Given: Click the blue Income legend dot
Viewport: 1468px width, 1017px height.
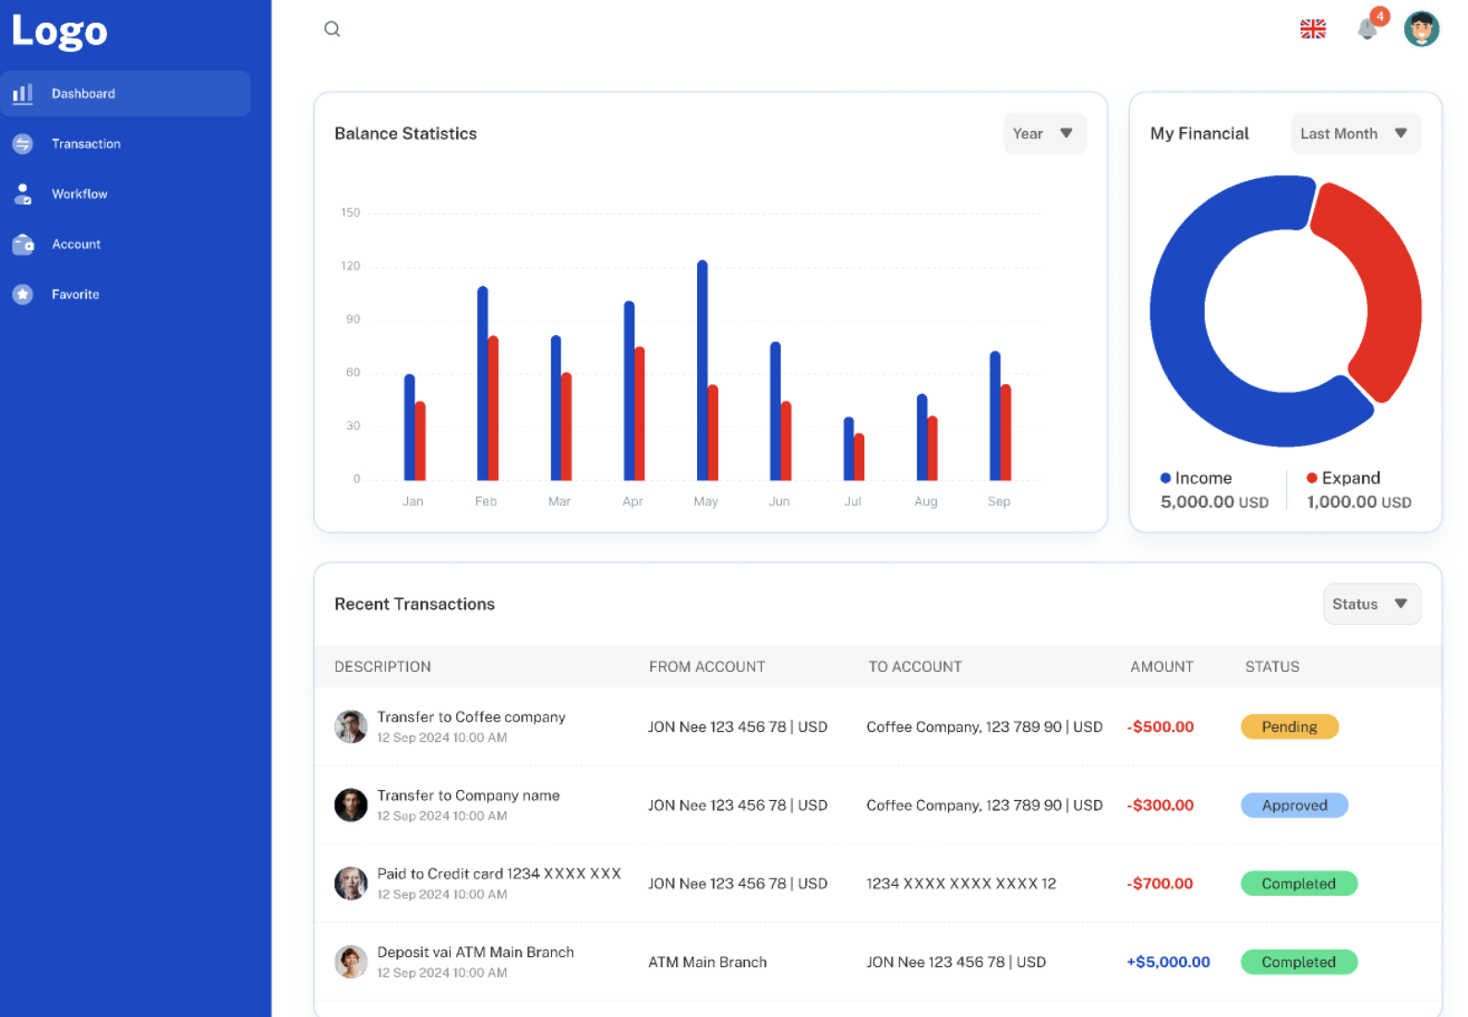Looking at the screenshot, I should [x=1165, y=478].
